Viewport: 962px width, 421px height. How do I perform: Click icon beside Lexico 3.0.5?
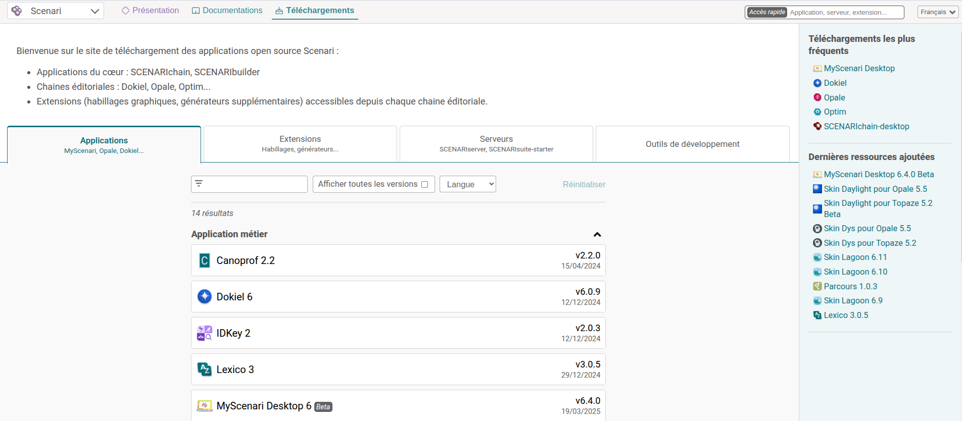(817, 315)
